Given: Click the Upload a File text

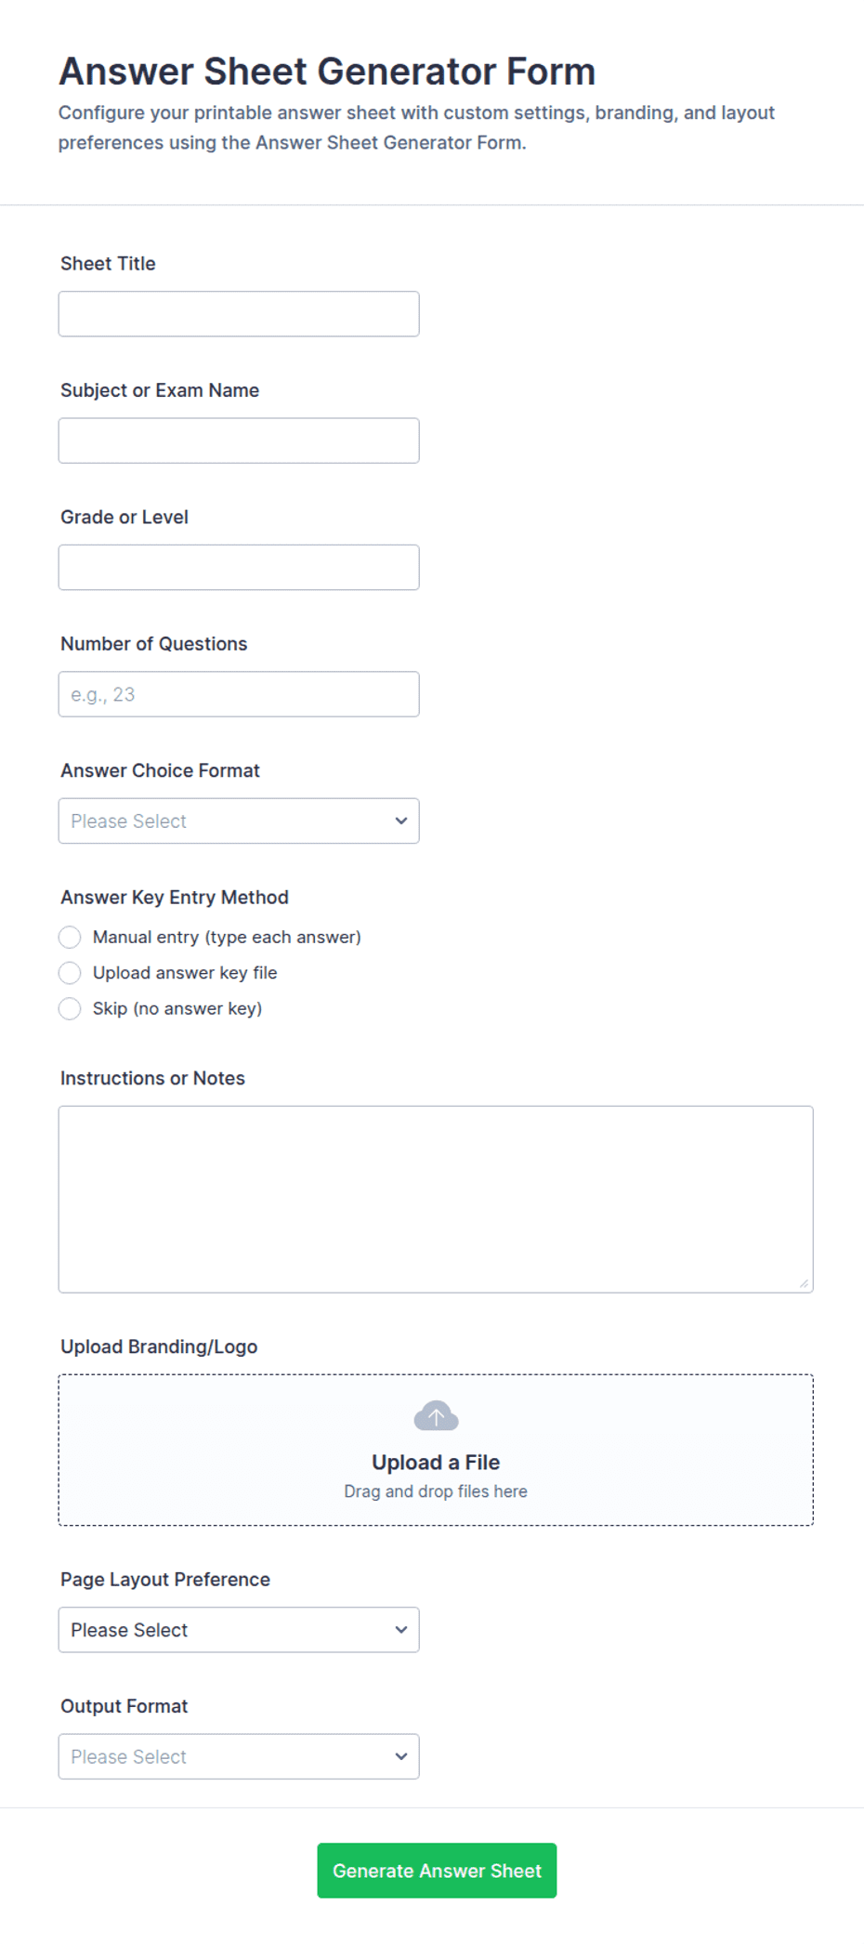Looking at the screenshot, I should pos(436,1462).
